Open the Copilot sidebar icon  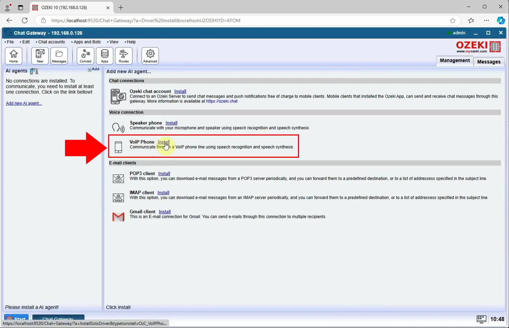click(x=501, y=20)
